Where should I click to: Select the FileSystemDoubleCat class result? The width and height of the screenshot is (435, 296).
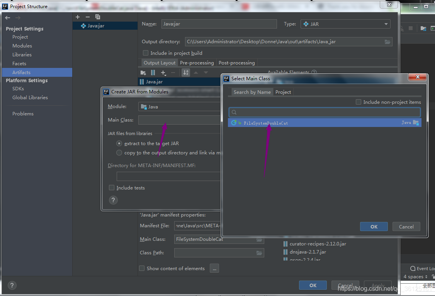point(325,122)
